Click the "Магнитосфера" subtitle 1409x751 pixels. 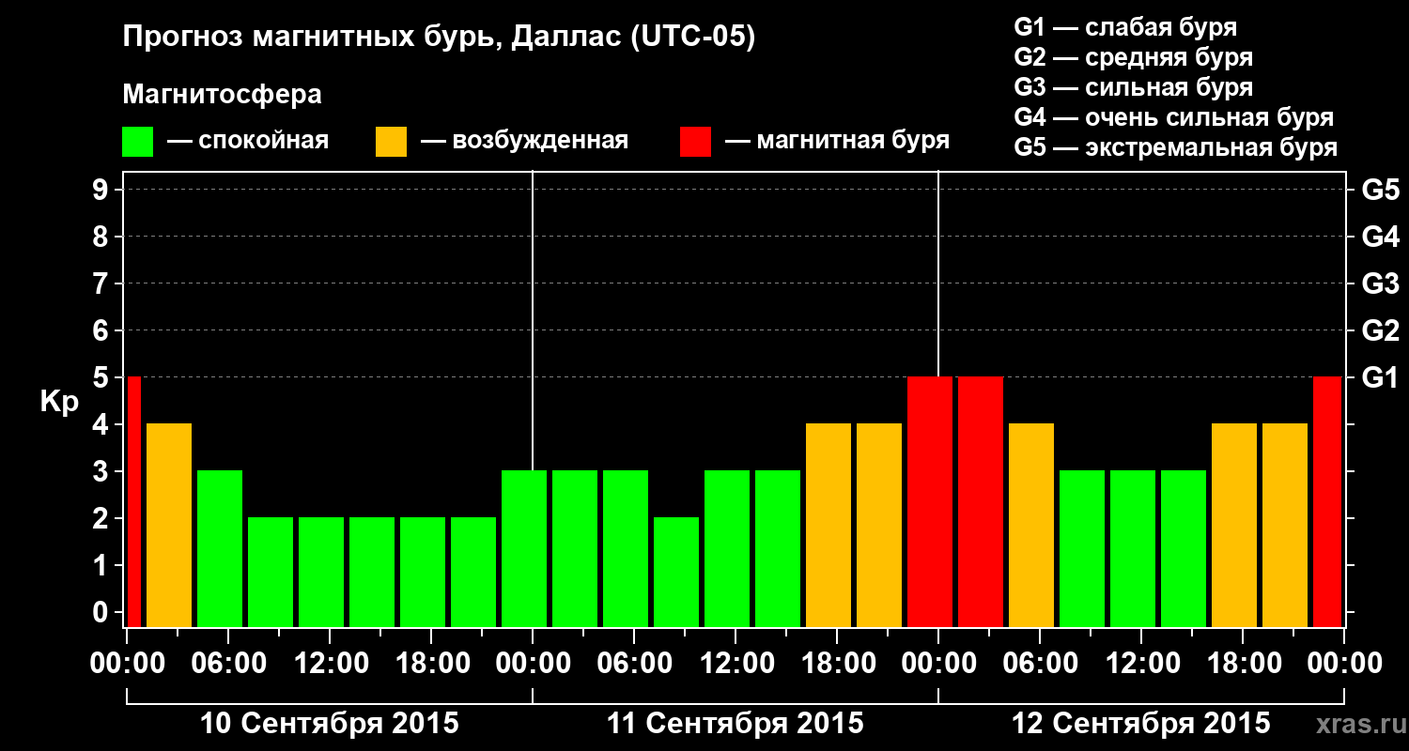pyautogui.click(x=222, y=95)
